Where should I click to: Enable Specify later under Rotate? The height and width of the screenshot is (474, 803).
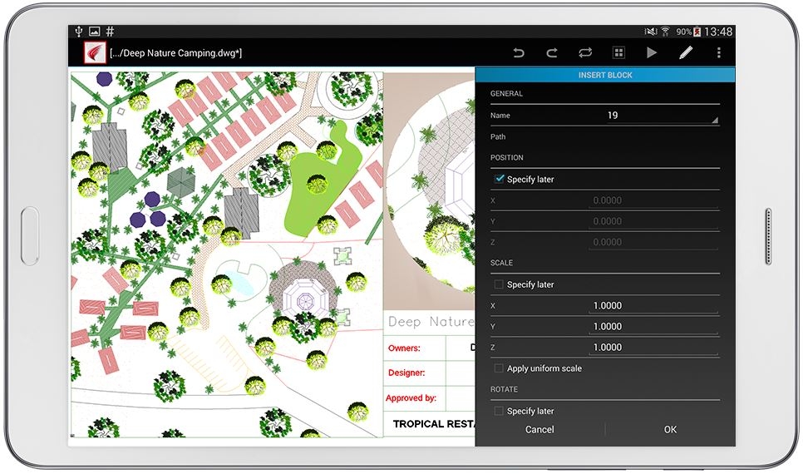[x=500, y=411]
